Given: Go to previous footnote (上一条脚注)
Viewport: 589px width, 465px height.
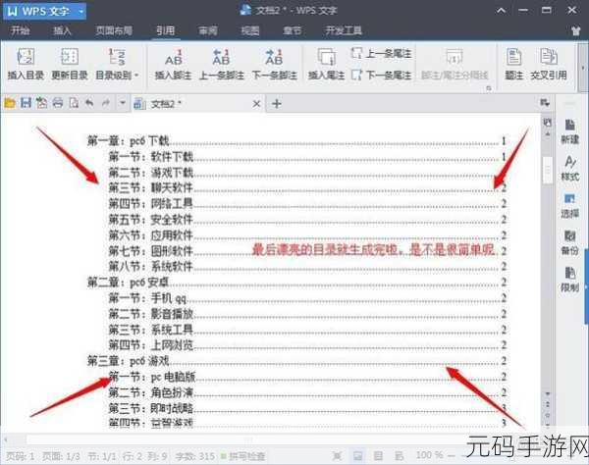Looking at the screenshot, I should (222, 64).
